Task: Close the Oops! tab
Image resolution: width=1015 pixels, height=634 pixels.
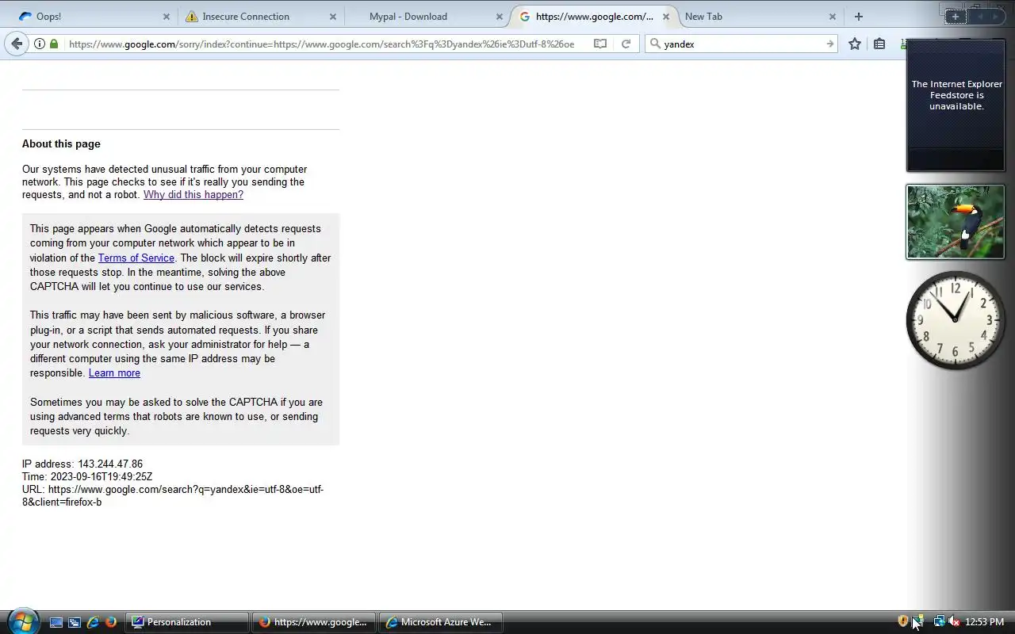Action: click(x=167, y=17)
